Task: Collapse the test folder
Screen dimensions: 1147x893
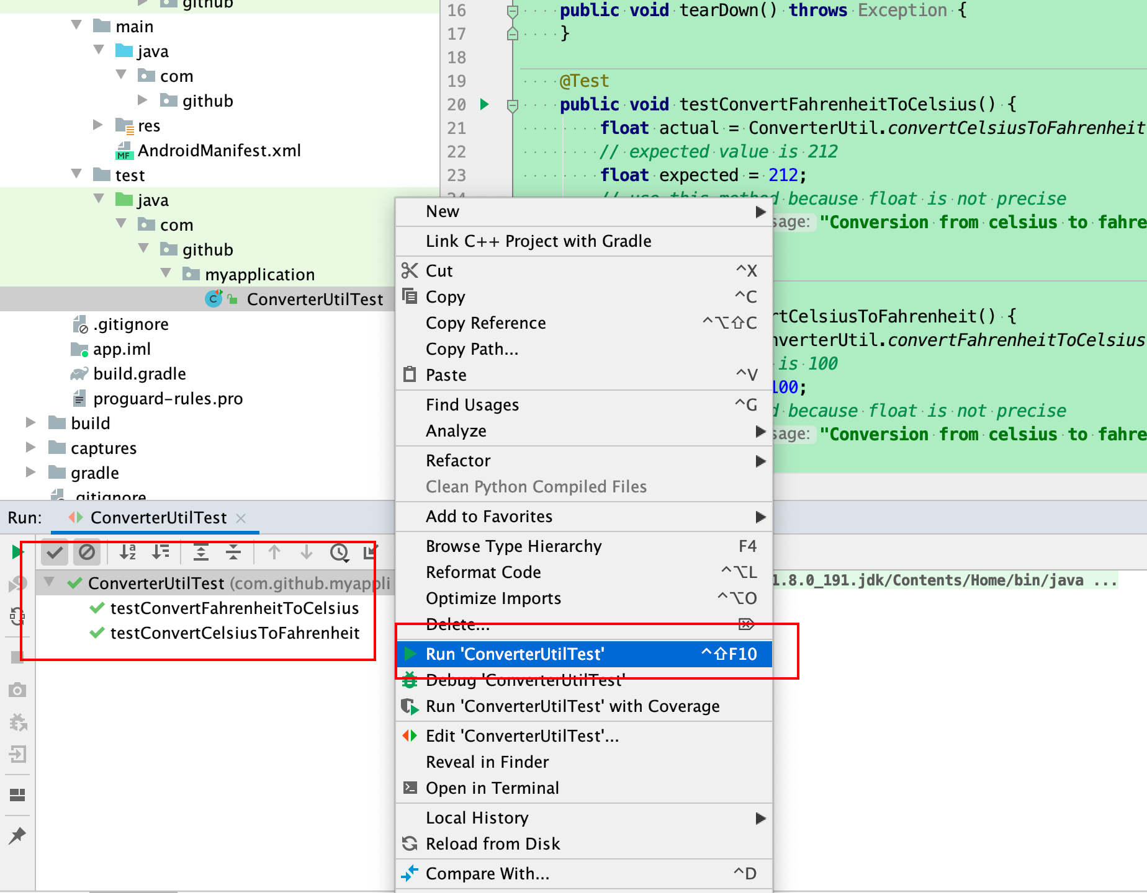Action: (76, 174)
